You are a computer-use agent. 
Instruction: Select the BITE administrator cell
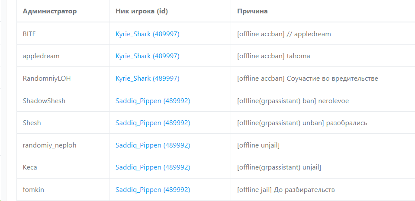click(29, 34)
